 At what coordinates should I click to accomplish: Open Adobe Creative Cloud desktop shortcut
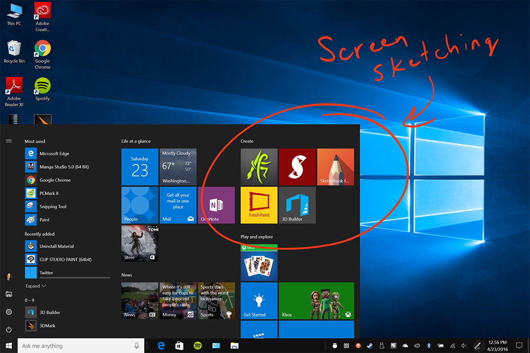[x=42, y=17]
